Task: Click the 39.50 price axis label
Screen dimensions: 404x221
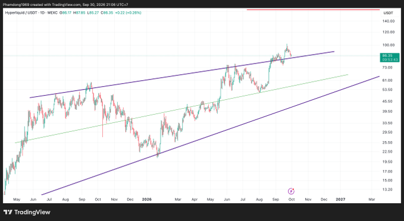Action: [x=387, y=112]
